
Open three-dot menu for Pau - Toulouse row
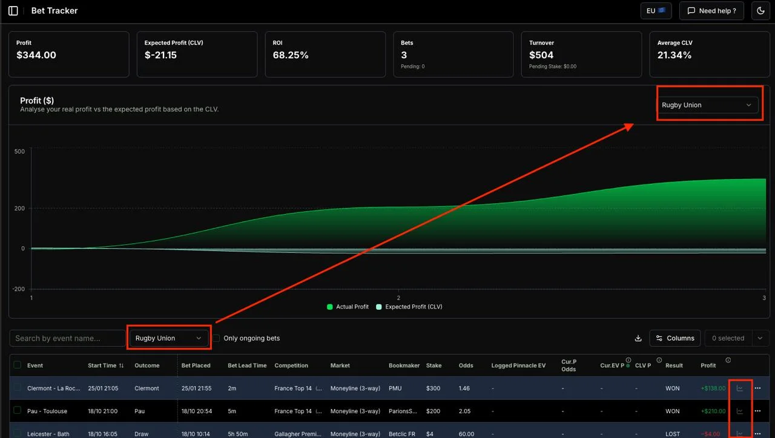757,411
